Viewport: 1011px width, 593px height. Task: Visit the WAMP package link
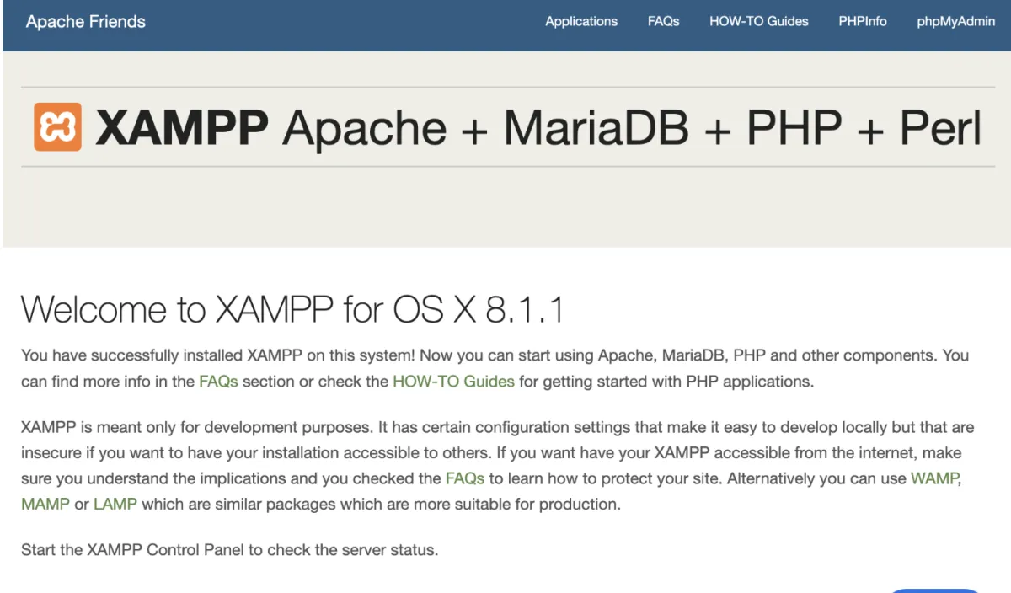(935, 478)
